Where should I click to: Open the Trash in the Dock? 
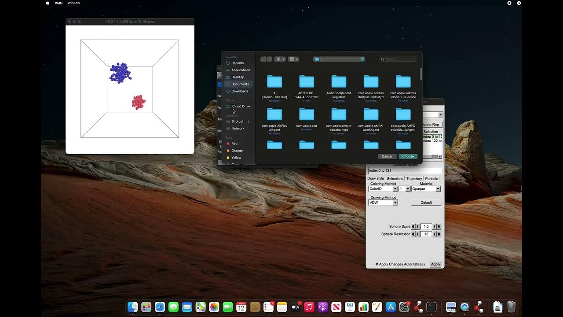[511, 307]
